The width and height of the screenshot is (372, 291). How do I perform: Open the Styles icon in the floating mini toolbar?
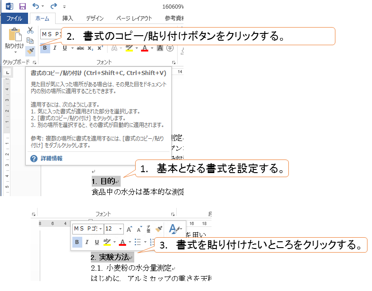coord(174,229)
